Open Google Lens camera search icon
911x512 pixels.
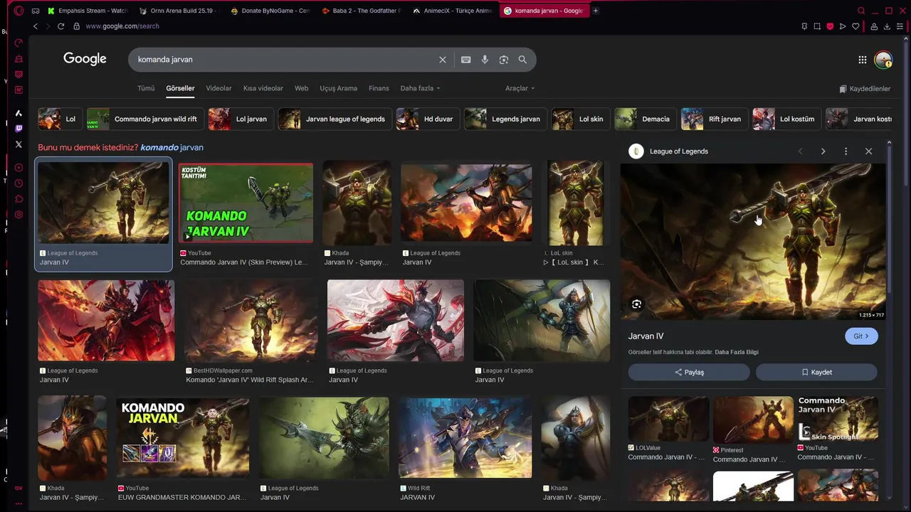tap(504, 60)
